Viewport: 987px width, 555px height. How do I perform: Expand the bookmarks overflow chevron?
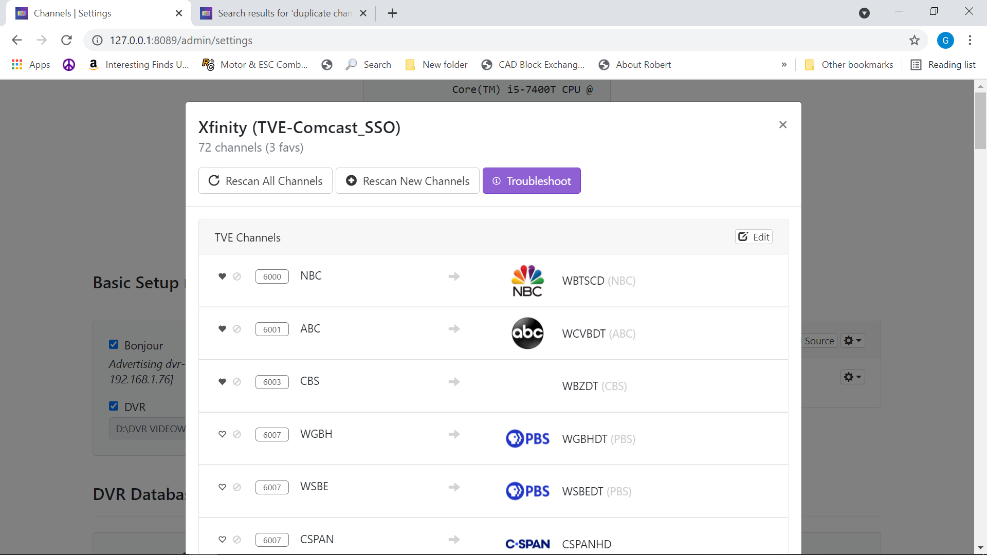784,65
